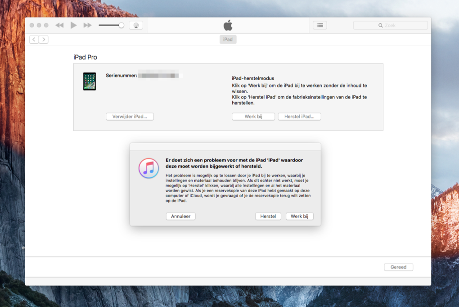The height and width of the screenshot is (307, 459).
Task: Adjust the volume slider knob
Action: (x=121, y=25)
